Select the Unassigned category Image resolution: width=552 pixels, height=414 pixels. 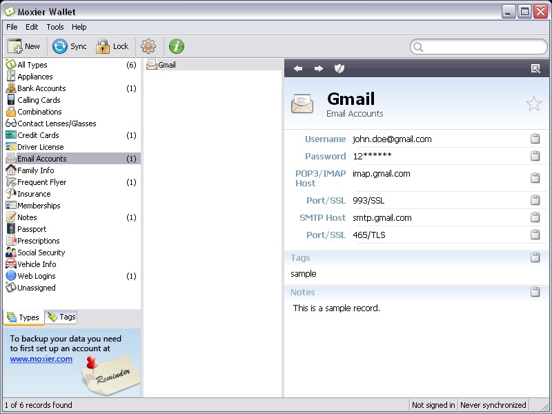pyautogui.click(x=72, y=288)
